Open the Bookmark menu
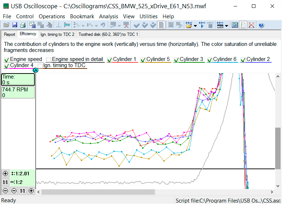This screenshot has width=282, height=204. pyautogui.click(x=82, y=16)
